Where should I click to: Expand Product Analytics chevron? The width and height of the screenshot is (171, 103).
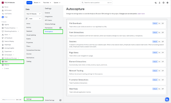pos(17,28)
